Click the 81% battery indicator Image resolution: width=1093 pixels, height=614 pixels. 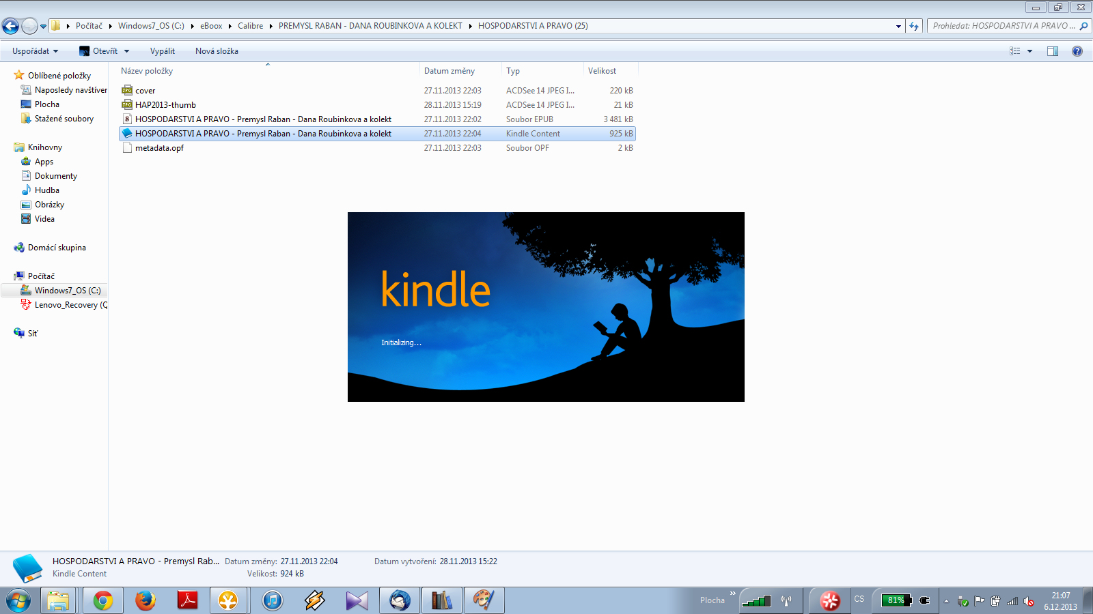pyautogui.click(x=896, y=600)
